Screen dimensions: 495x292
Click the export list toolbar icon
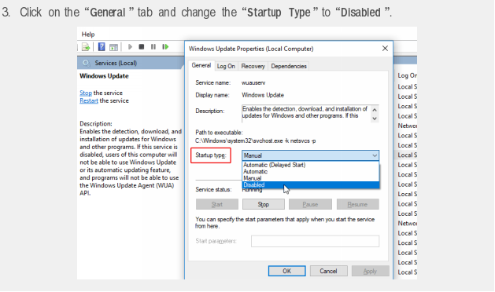pos(86,47)
